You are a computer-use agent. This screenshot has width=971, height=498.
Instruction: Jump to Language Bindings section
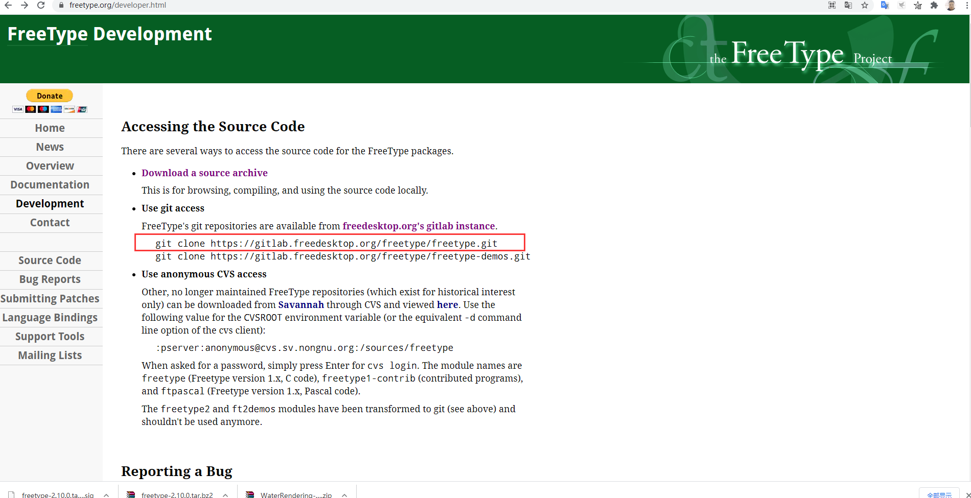[50, 318]
